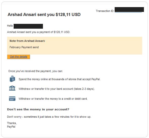The image size is (149, 138).
Task: Click the Hello greeting text
Action: (10, 26)
